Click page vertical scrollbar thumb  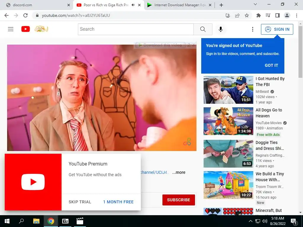coord(300,52)
